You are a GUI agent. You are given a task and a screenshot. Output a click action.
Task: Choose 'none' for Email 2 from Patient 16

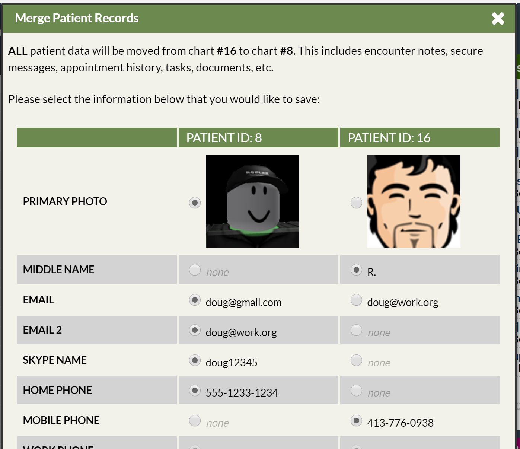tap(356, 330)
